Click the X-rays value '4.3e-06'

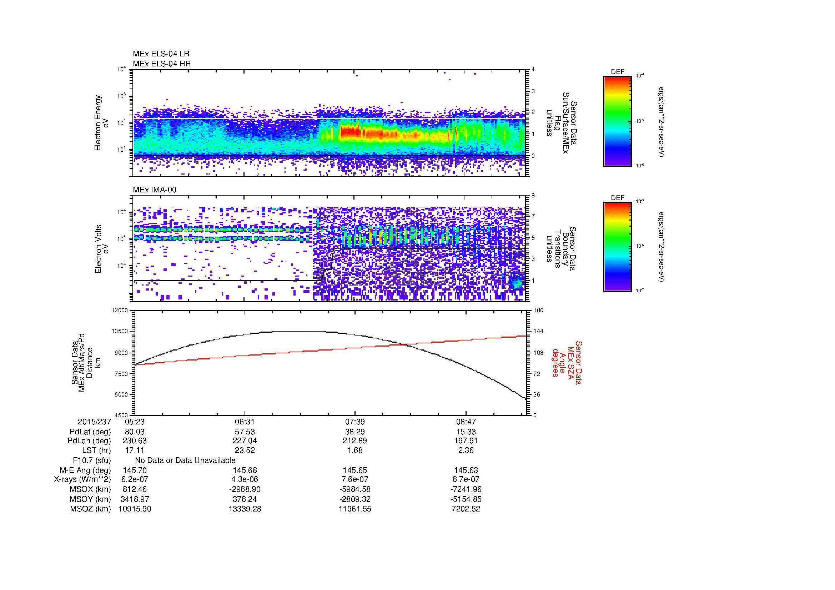click(245, 479)
